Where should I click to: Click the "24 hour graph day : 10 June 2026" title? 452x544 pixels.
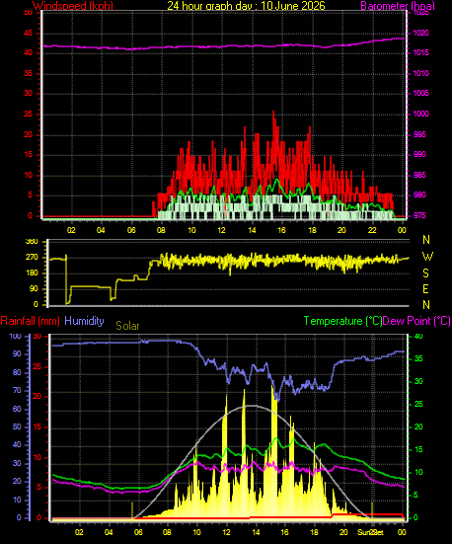click(x=246, y=6)
